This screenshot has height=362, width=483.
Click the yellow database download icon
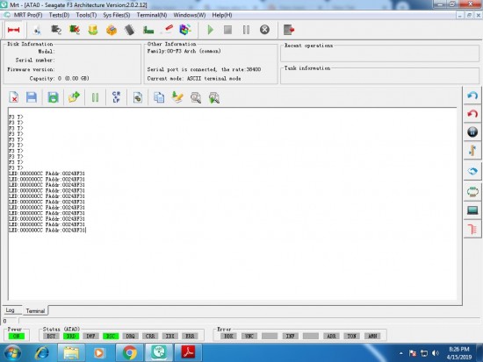tap(93, 30)
